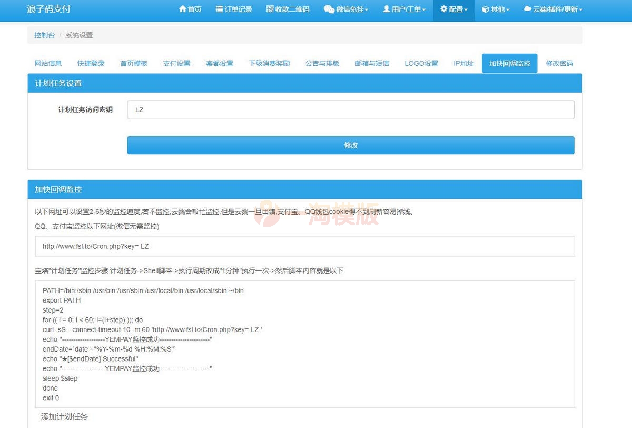Viewport: 632px width, 428px height.
Task: Open the 修改密码 tab
Action: tap(559, 63)
